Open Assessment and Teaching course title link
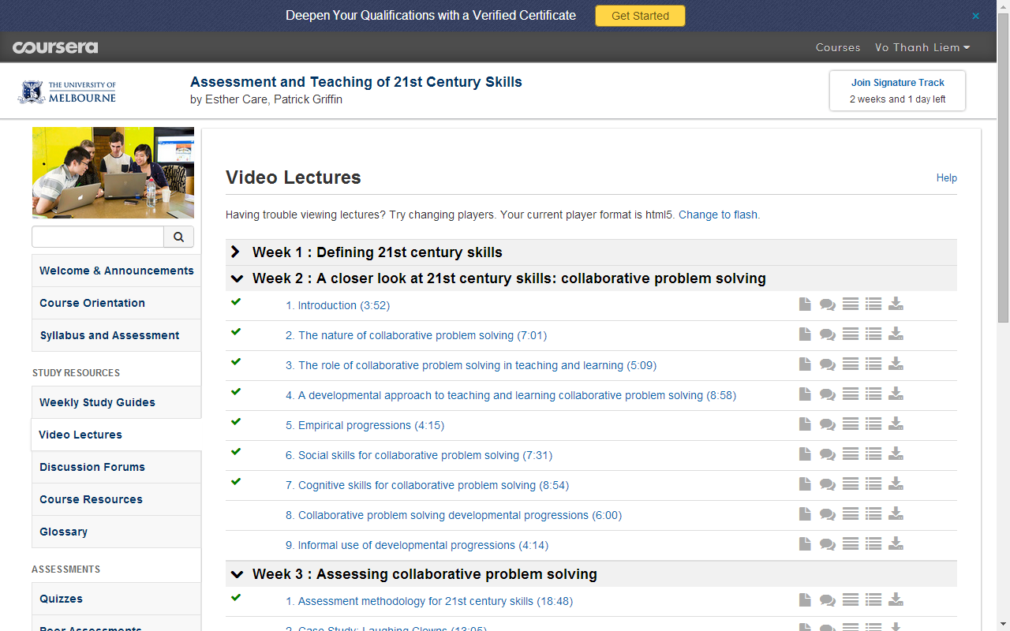 click(x=356, y=82)
